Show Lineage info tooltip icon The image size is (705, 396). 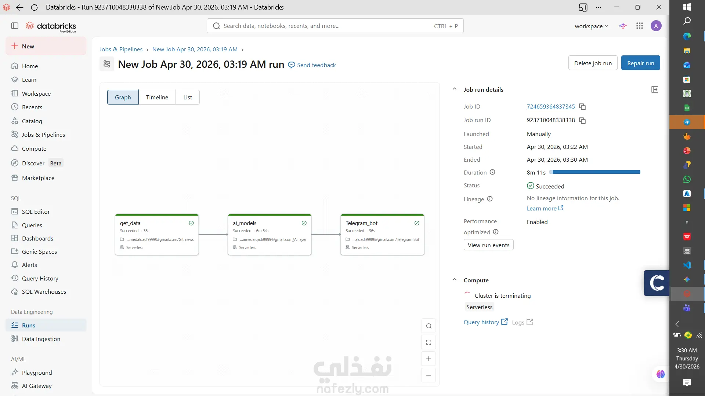click(490, 199)
